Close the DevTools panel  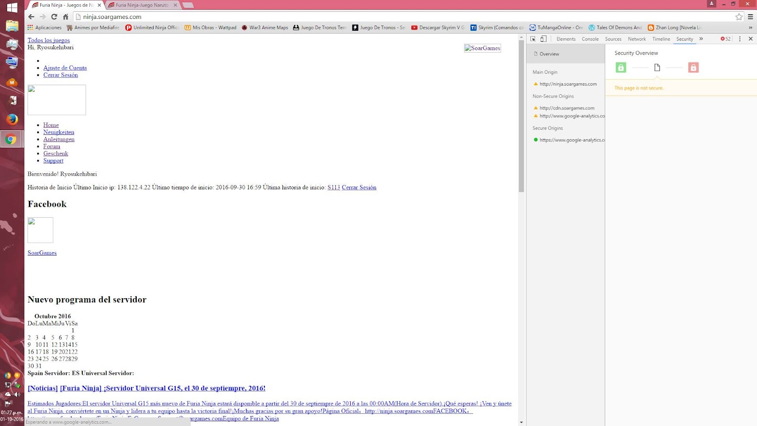click(750, 39)
